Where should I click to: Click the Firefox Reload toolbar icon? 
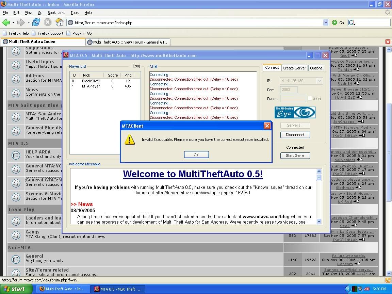(x=36, y=22)
